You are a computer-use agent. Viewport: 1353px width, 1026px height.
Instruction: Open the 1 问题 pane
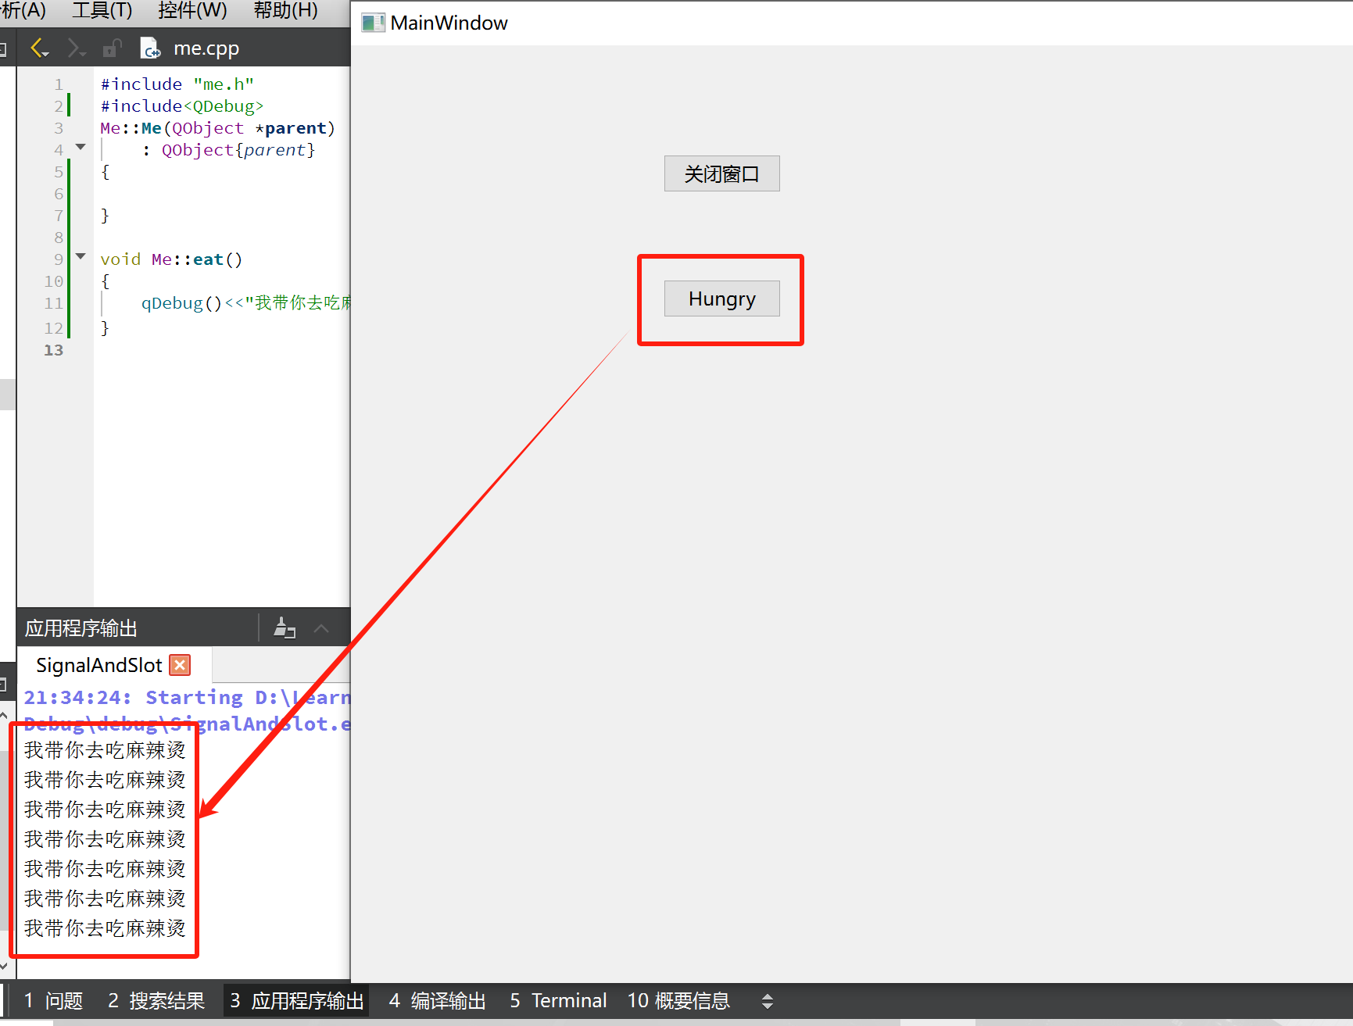pyautogui.click(x=53, y=1001)
